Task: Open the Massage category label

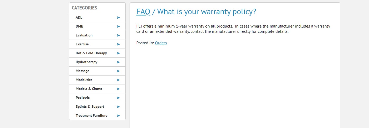Action: [x=82, y=71]
